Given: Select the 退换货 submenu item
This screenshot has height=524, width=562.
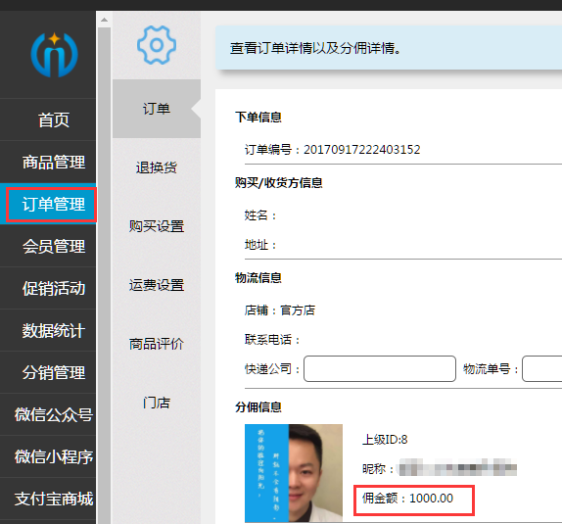Looking at the screenshot, I should pyautogui.click(x=157, y=167).
